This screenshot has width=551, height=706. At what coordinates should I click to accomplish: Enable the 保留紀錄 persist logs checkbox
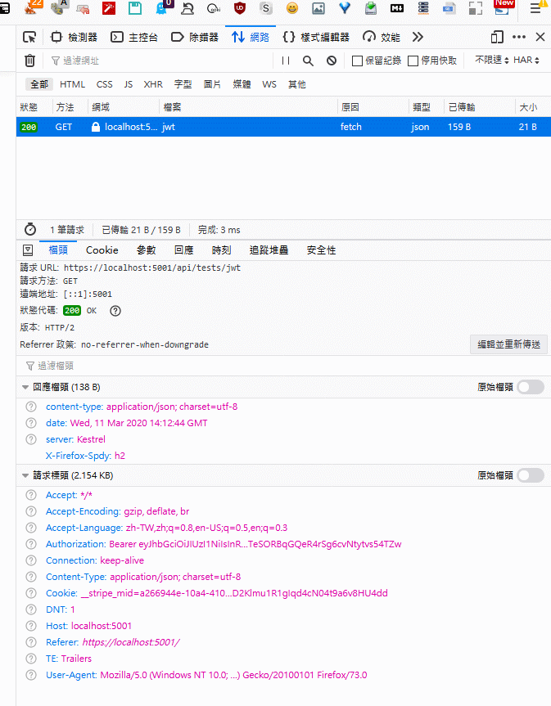pos(357,61)
